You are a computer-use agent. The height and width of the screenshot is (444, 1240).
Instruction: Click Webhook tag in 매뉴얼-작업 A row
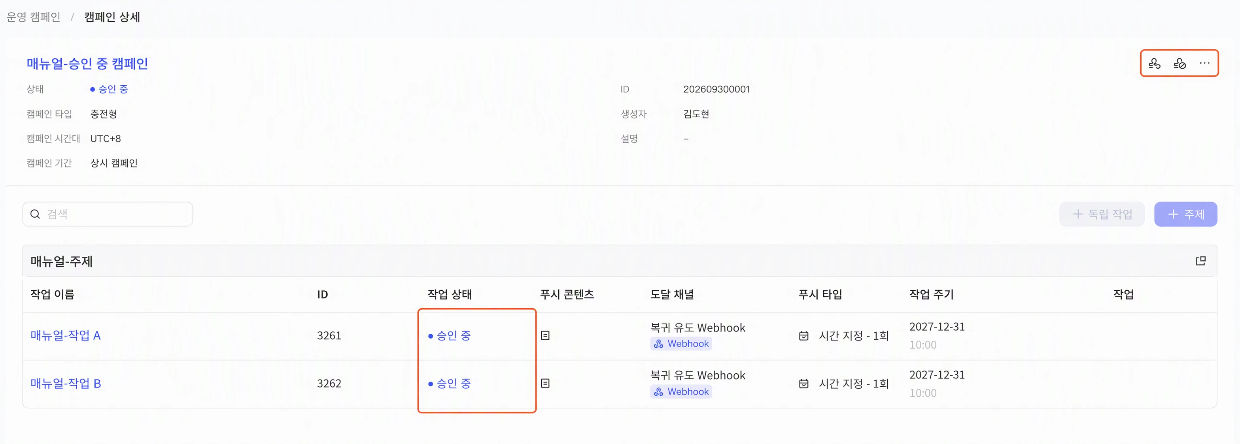click(x=680, y=344)
